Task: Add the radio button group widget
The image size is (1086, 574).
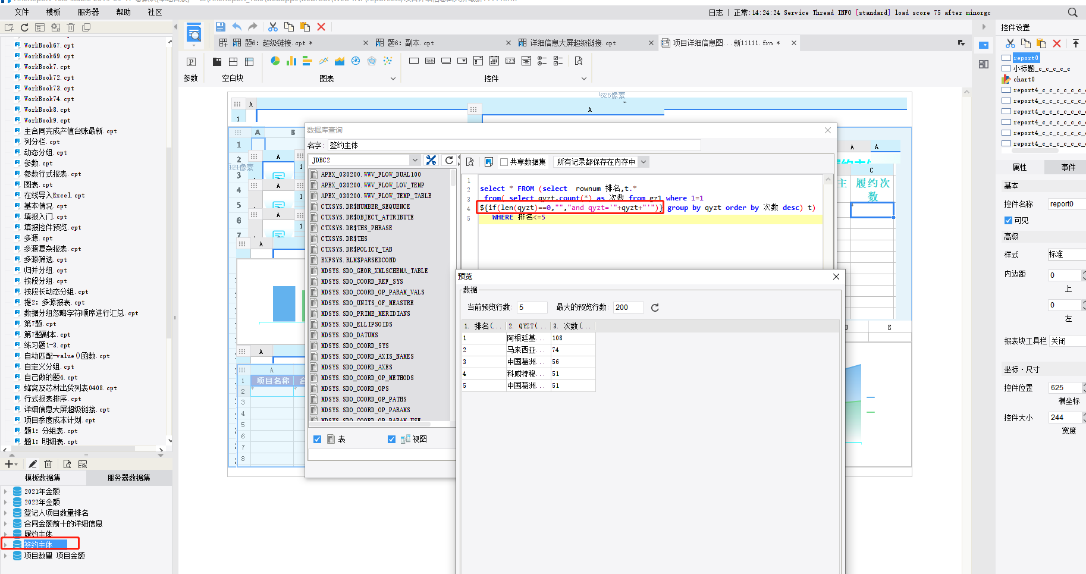Action: point(542,61)
